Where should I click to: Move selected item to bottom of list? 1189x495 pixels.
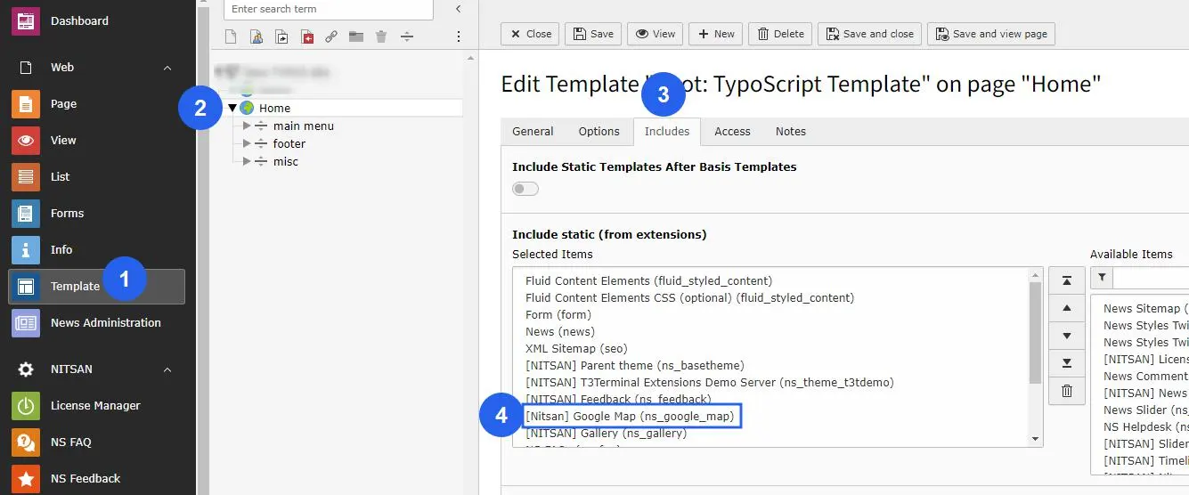[x=1067, y=363]
